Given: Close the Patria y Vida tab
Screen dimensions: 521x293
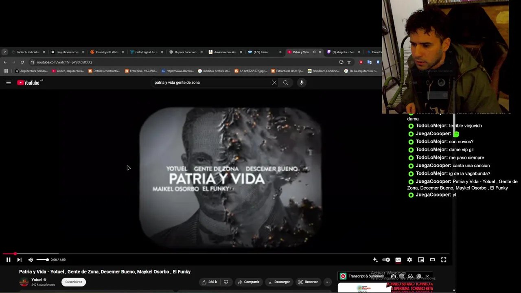Looking at the screenshot, I should tap(320, 52).
